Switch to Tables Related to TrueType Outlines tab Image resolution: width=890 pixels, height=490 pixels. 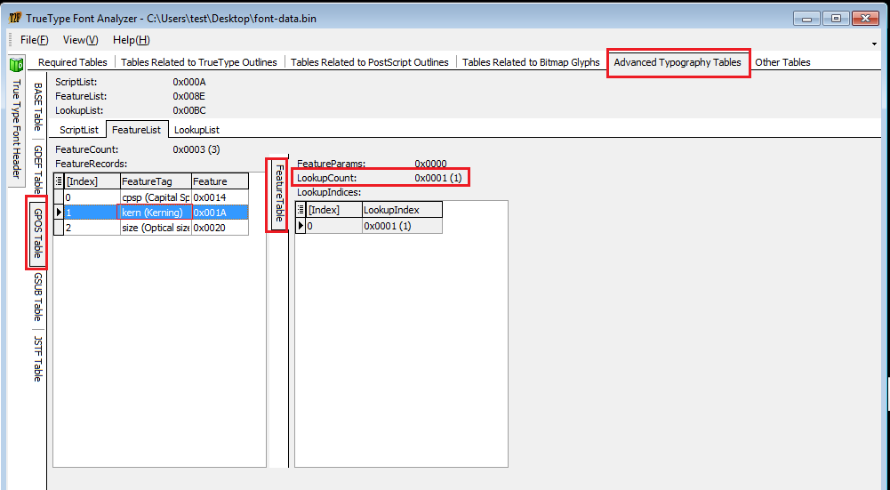pos(198,62)
